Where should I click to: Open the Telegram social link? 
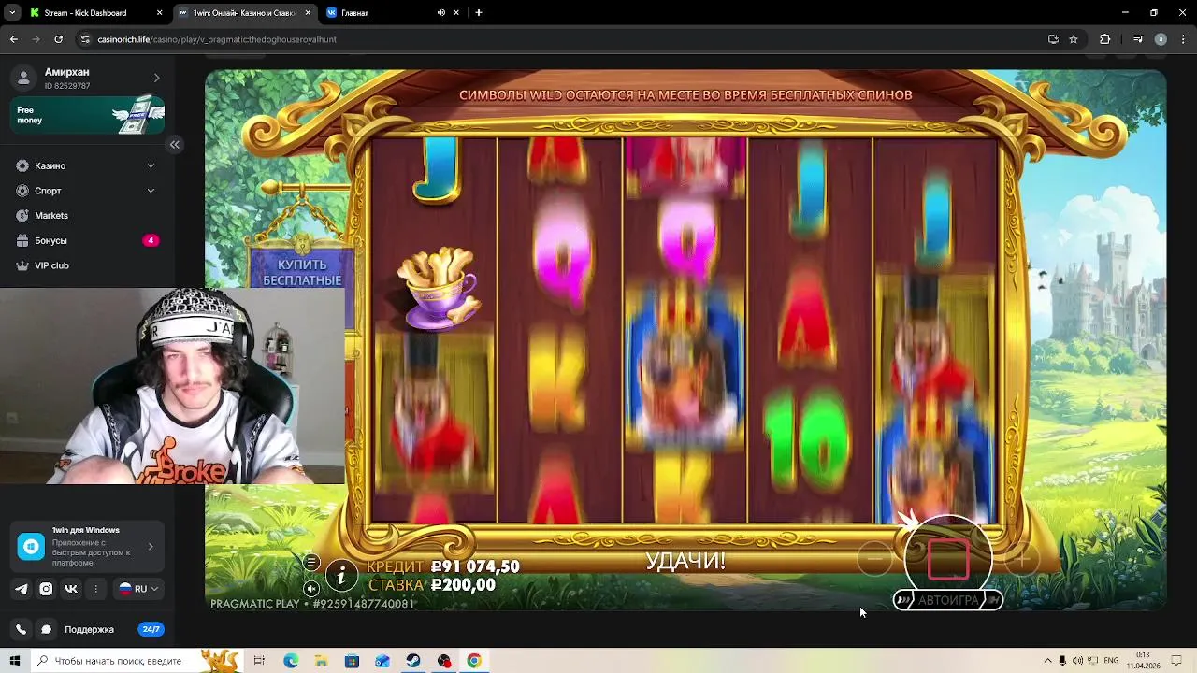(x=22, y=589)
